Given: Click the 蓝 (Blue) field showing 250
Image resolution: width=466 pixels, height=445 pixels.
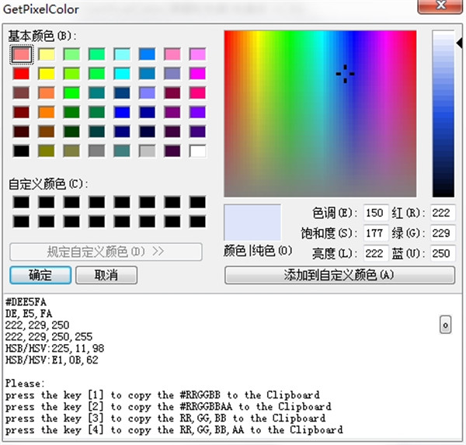Looking at the screenshot, I should (442, 253).
